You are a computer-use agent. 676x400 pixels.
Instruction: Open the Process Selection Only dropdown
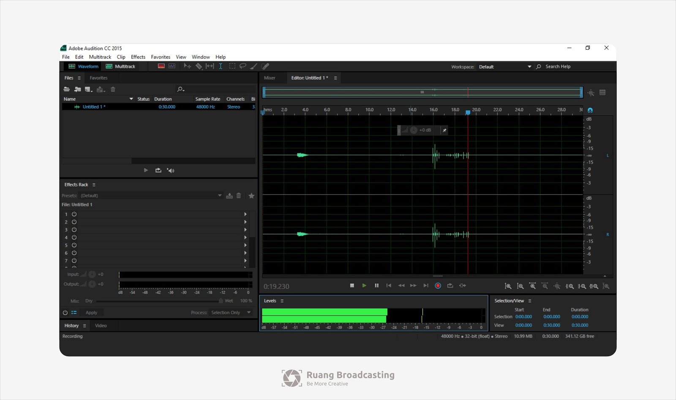231,313
